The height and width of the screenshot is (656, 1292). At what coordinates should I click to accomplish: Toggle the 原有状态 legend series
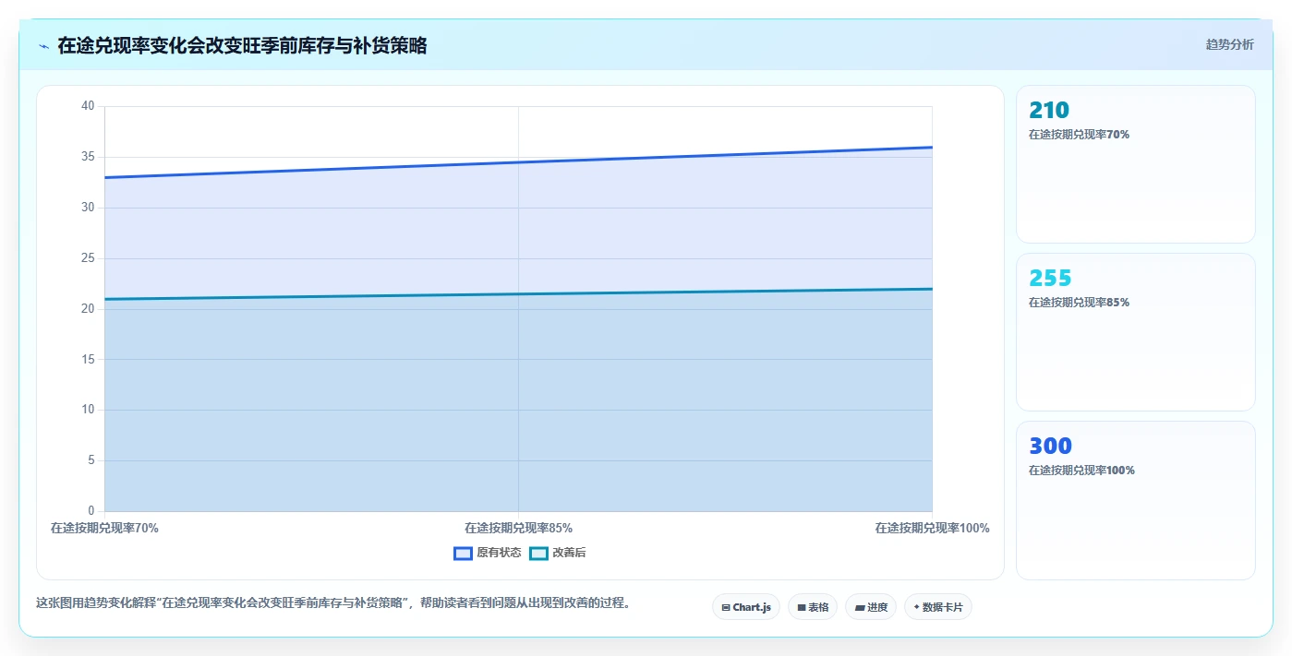[488, 553]
